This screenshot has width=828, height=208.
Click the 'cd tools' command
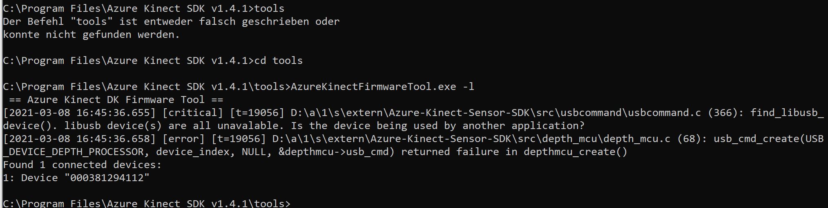pos(279,61)
